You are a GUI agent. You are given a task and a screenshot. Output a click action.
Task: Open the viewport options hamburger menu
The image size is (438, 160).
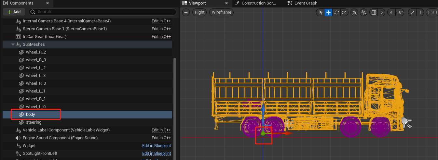point(186,12)
